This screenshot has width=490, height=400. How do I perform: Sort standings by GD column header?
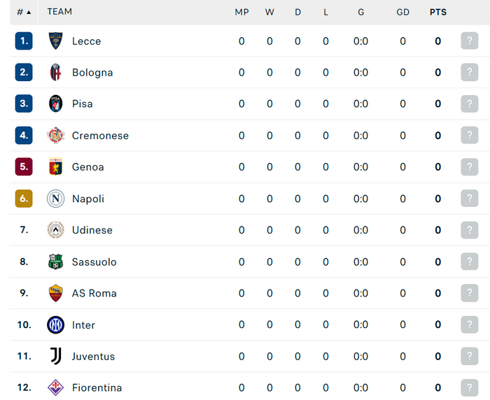coord(402,12)
